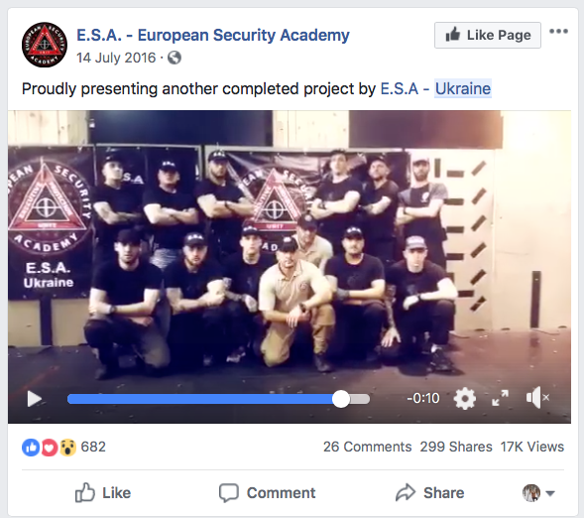This screenshot has width=584, height=518.
Task: Click the blue like reaction icon
Action: coord(31,448)
